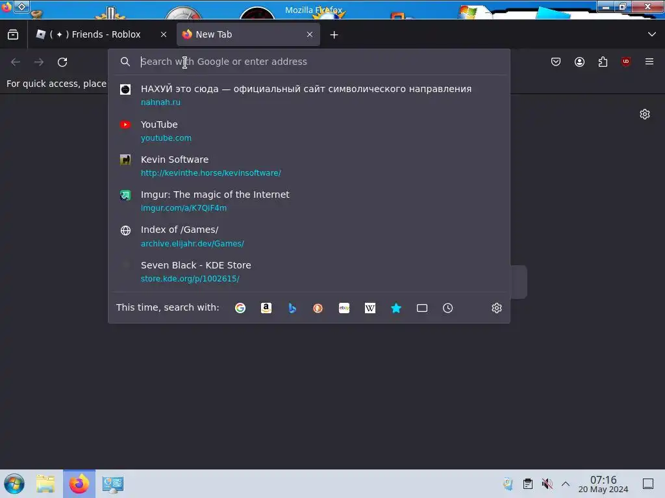
Task: Click the magnifier icon in the address bar
Action: pos(125,62)
